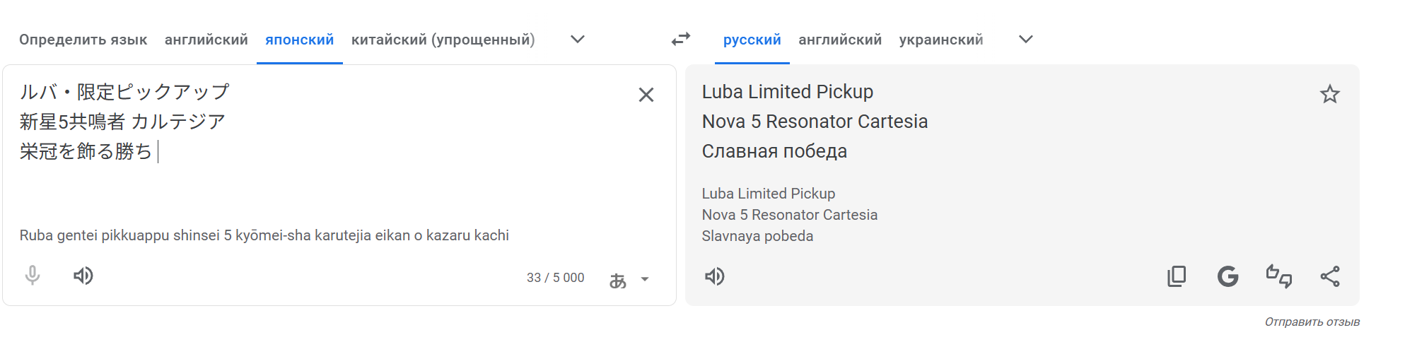The width and height of the screenshot is (1417, 347).
Task: Click the Отправить отзыв link
Action: [1312, 322]
